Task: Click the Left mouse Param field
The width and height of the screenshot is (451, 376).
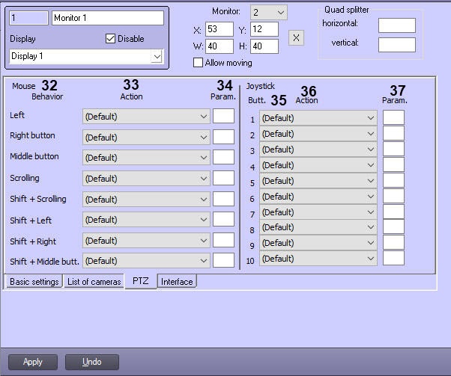Action: (223, 116)
